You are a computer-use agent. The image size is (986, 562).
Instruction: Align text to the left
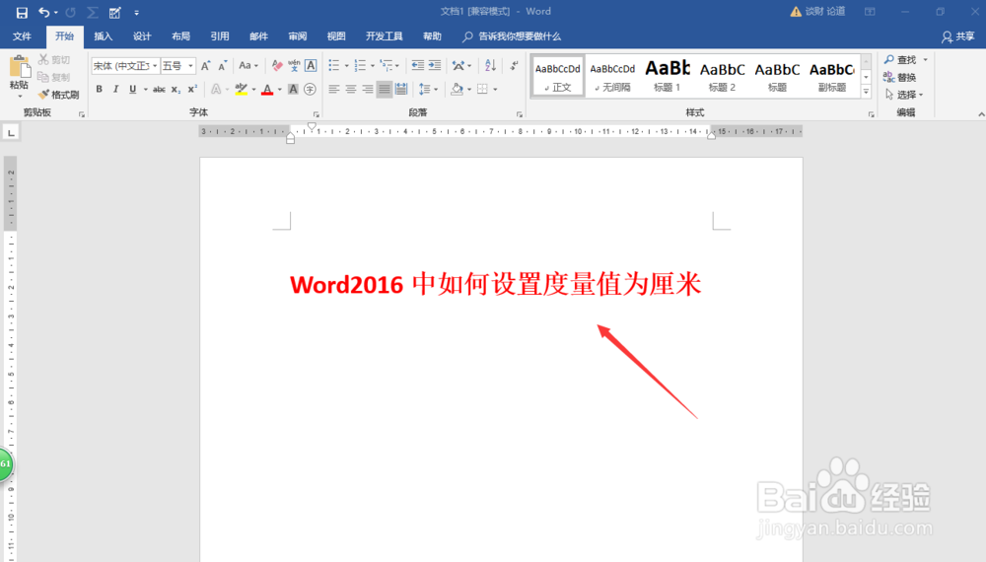[x=334, y=90]
